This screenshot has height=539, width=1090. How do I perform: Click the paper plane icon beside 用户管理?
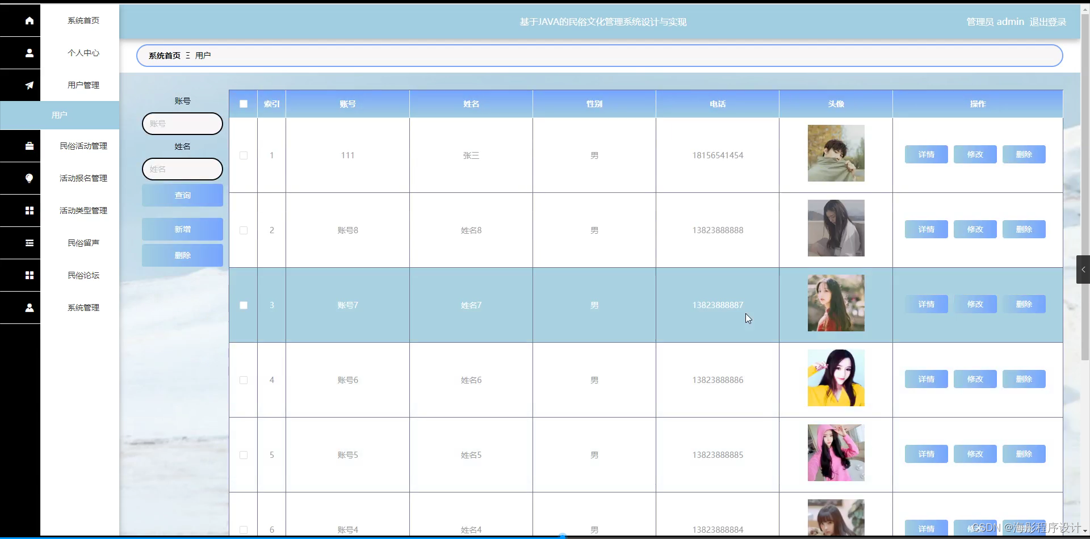click(30, 85)
